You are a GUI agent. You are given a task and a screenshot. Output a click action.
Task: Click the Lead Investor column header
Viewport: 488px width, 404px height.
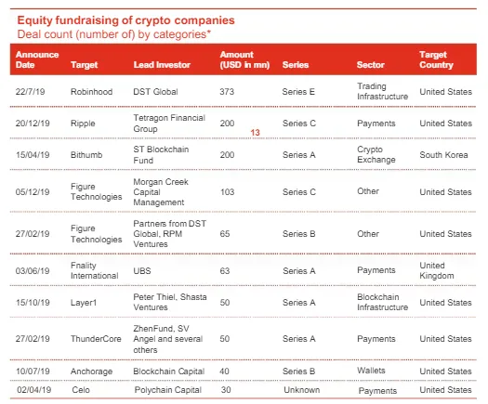click(x=162, y=65)
